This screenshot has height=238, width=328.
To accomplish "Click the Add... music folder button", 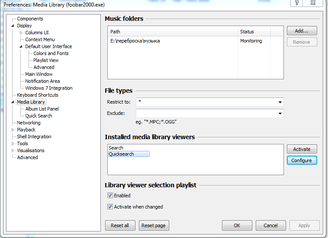I will tap(302, 31).
